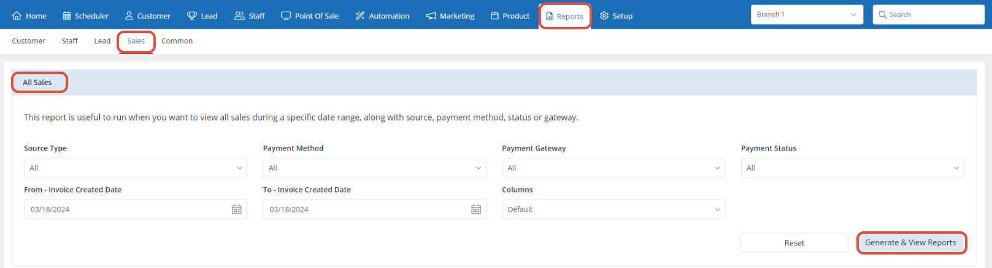Expand the Payment Method dropdown
This screenshot has height=268, width=992.
(374, 168)
